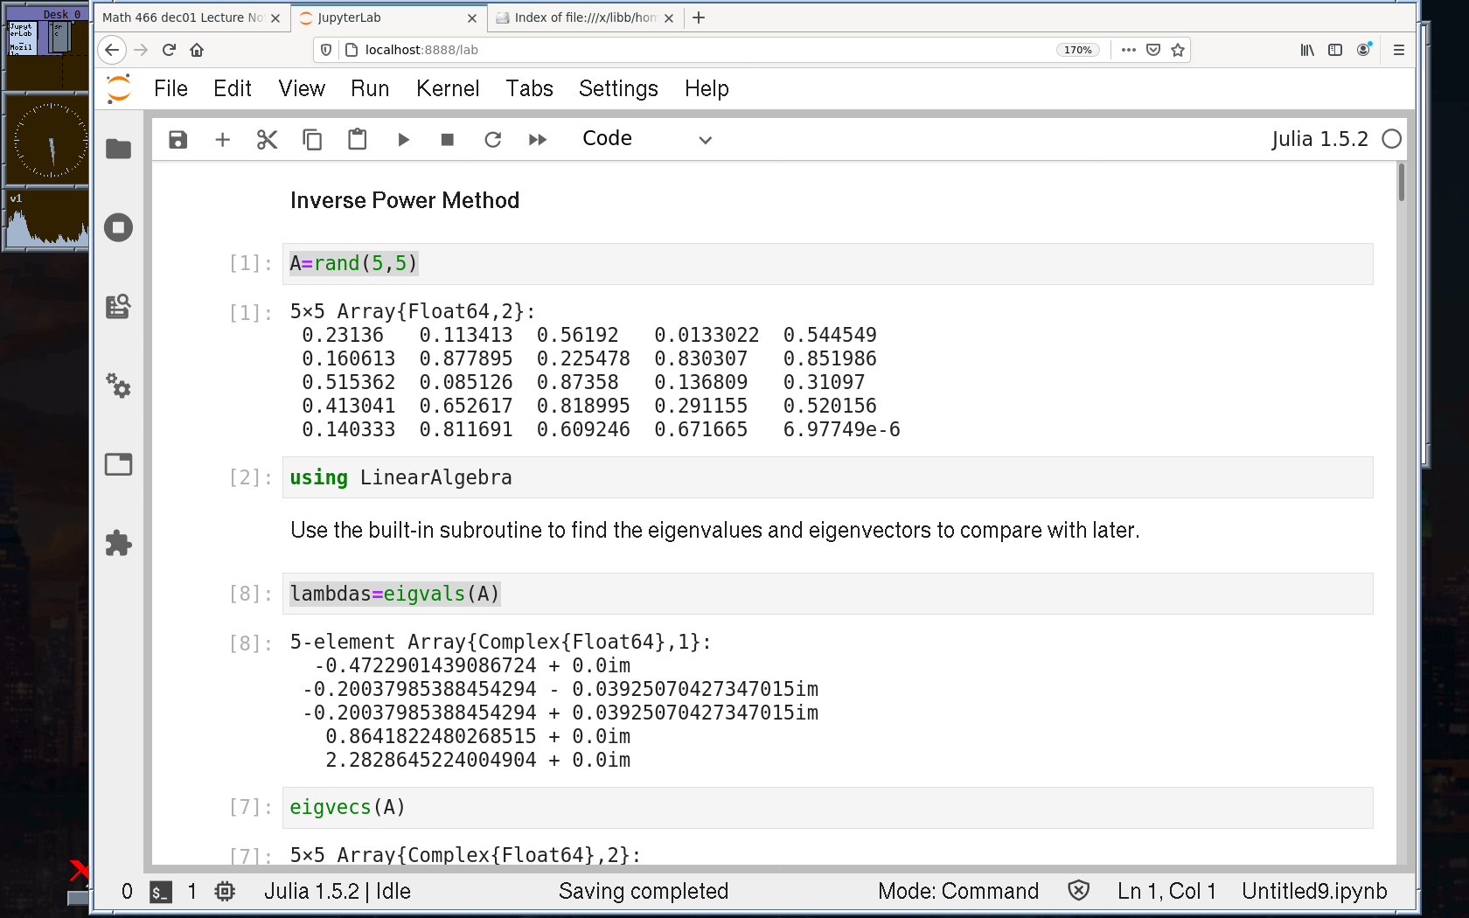The image size is (1469, 918).
Task: Paste cell using the clipboard icon
Action: pyautogui.click(x=357, y=140)
